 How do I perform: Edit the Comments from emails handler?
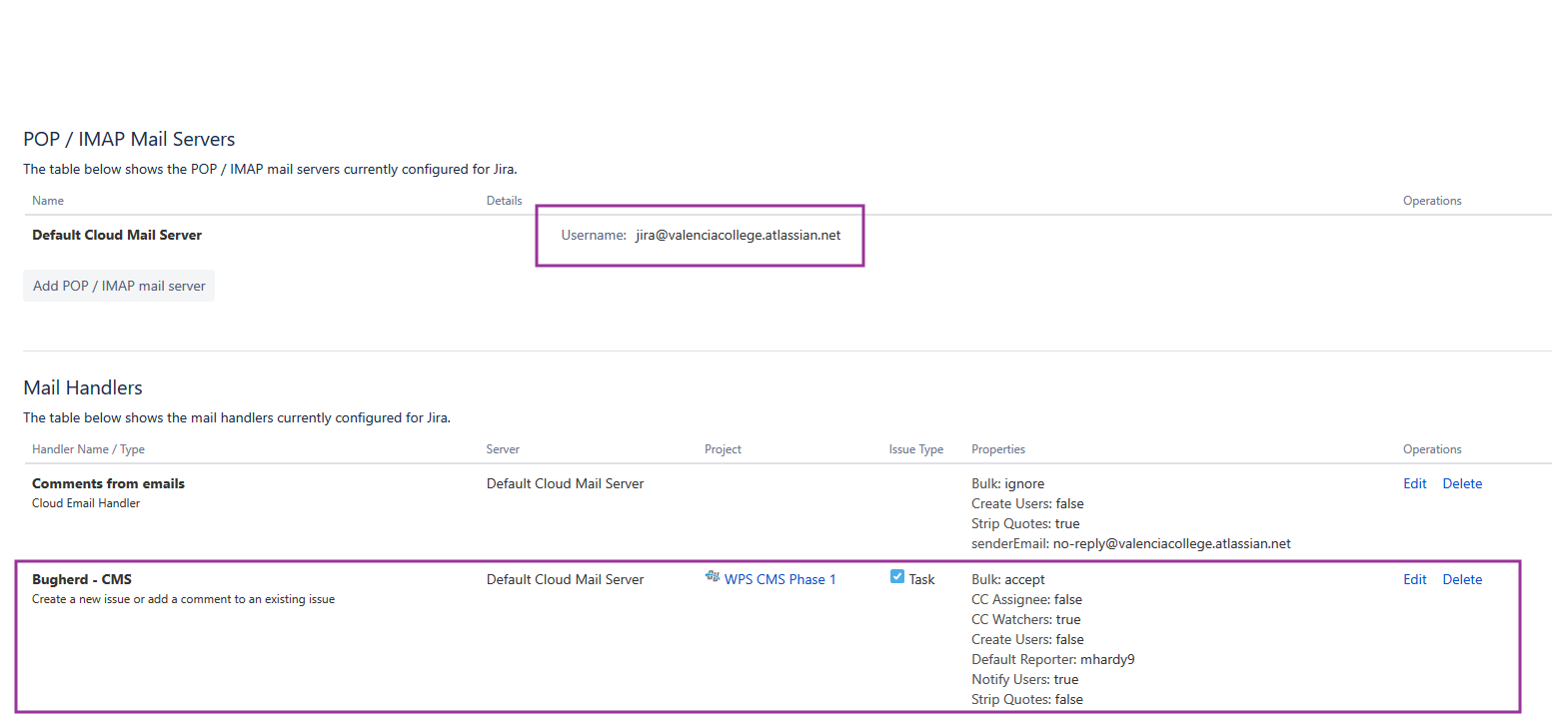(1415, 483)
